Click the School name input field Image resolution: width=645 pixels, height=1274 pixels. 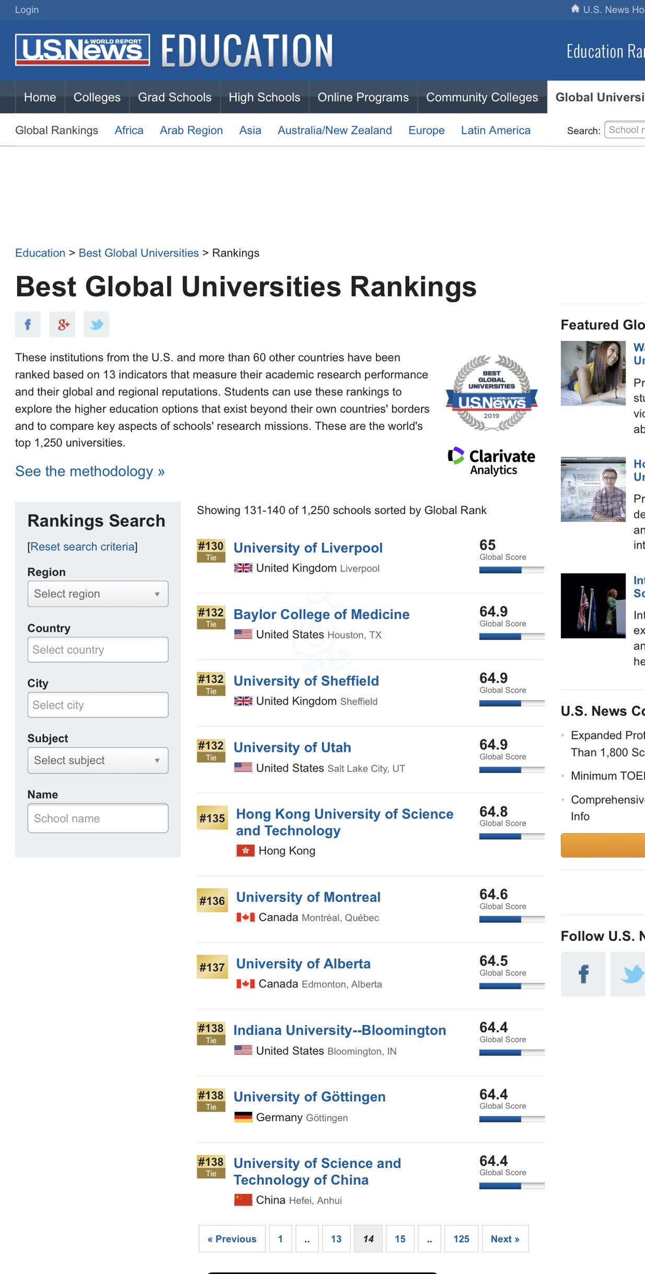point(98,818)
